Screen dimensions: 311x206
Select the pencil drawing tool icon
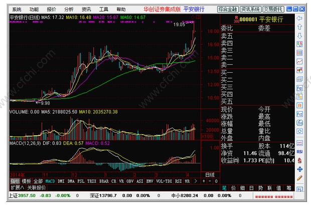(299, 178)
